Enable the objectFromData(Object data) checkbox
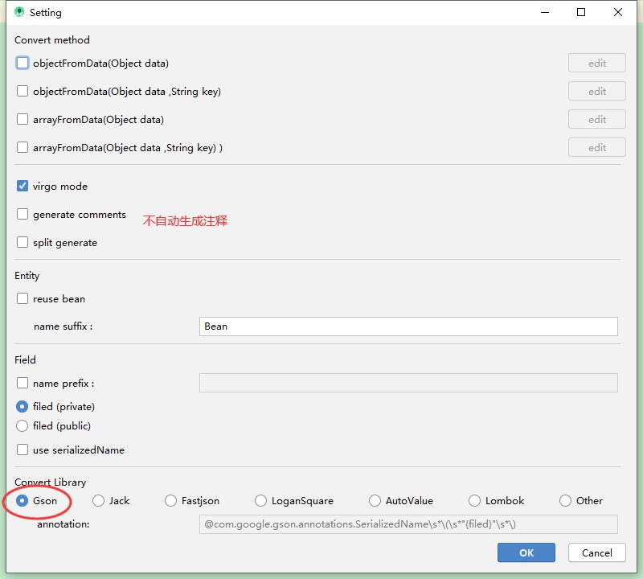643x579 pixels. click(x=23, y=63)
